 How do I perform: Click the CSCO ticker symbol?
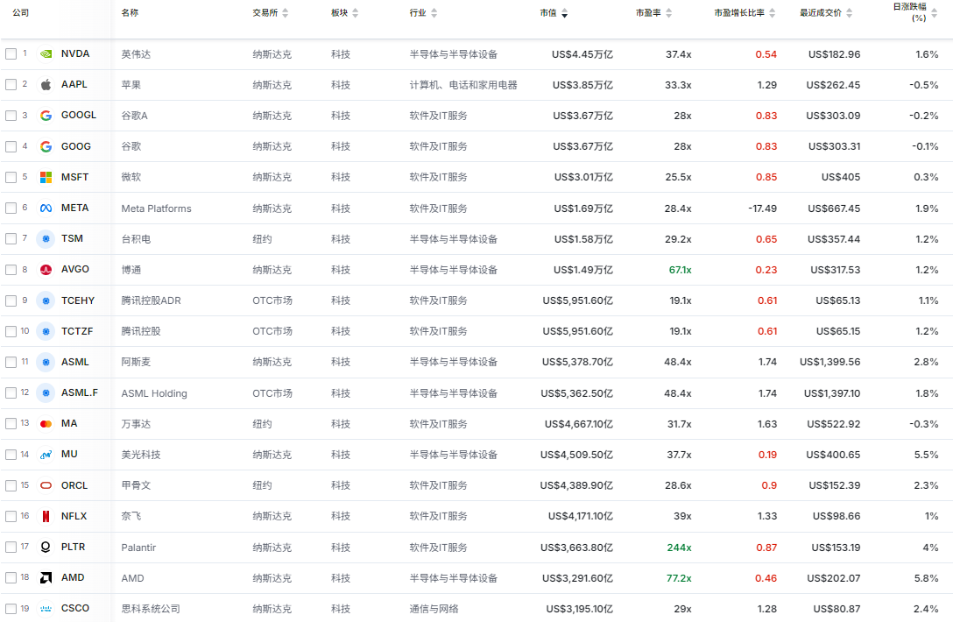coord(75,609)
